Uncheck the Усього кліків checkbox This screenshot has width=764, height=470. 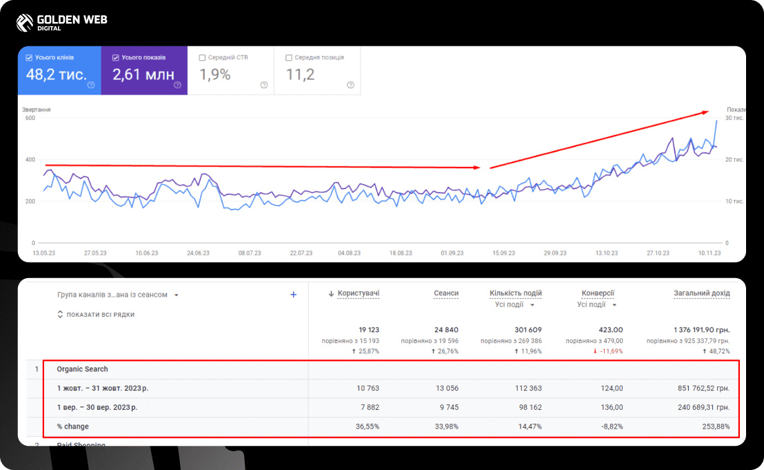click(x=29, y=57)
